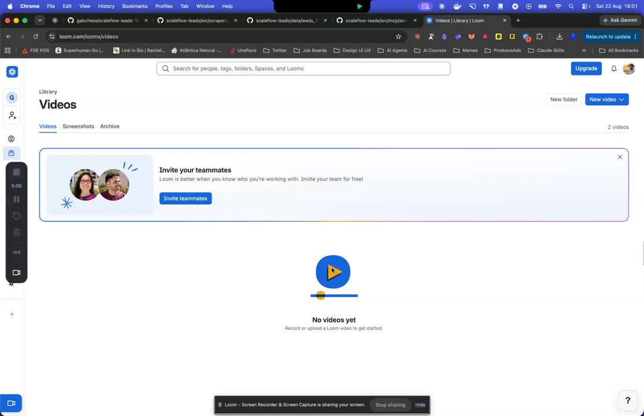This screenshot has height=416, width=644.
Task: Stop recording with the square button
Action: click(x=16, y=172)
